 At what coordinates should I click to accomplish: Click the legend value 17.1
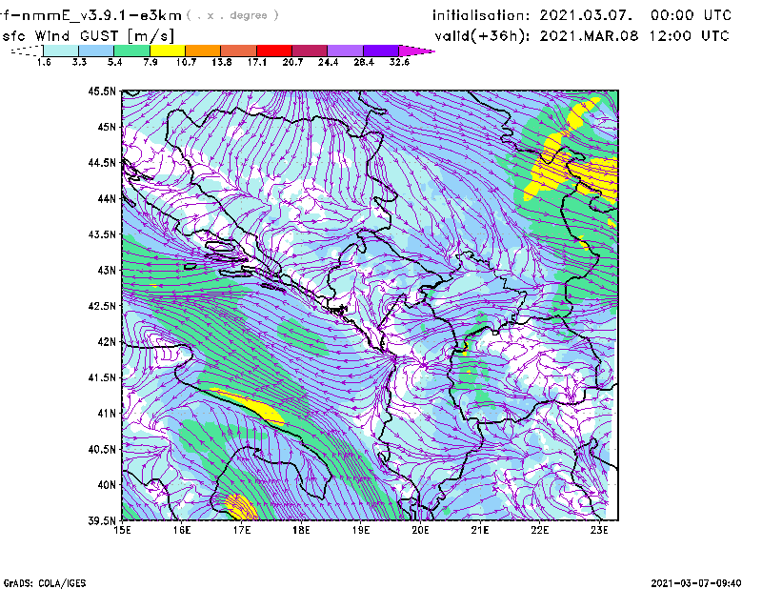(257, 62)
